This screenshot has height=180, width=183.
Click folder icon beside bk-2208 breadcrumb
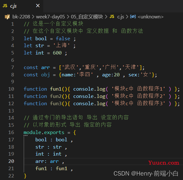click(x=7, y=17)
